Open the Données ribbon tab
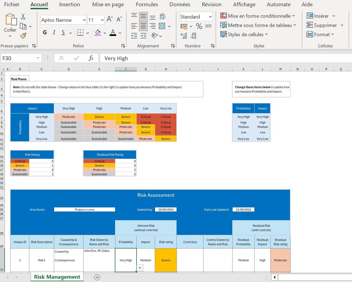Screen dimensions: 352x282 180,4
